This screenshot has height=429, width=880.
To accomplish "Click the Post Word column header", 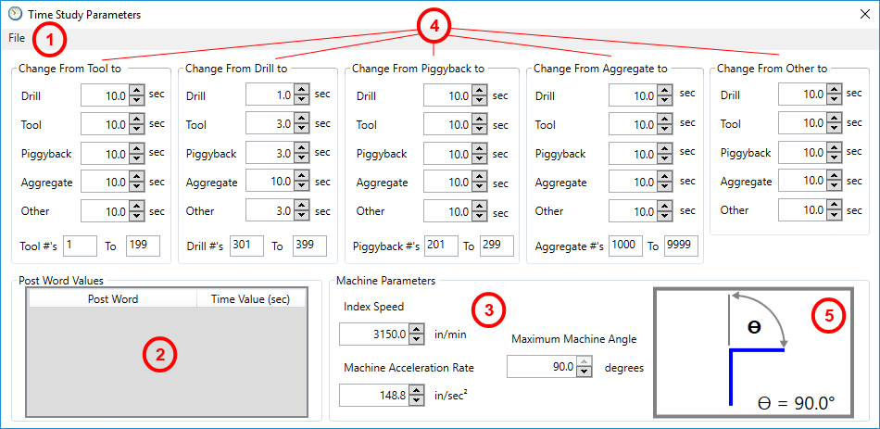I will 113,299.
